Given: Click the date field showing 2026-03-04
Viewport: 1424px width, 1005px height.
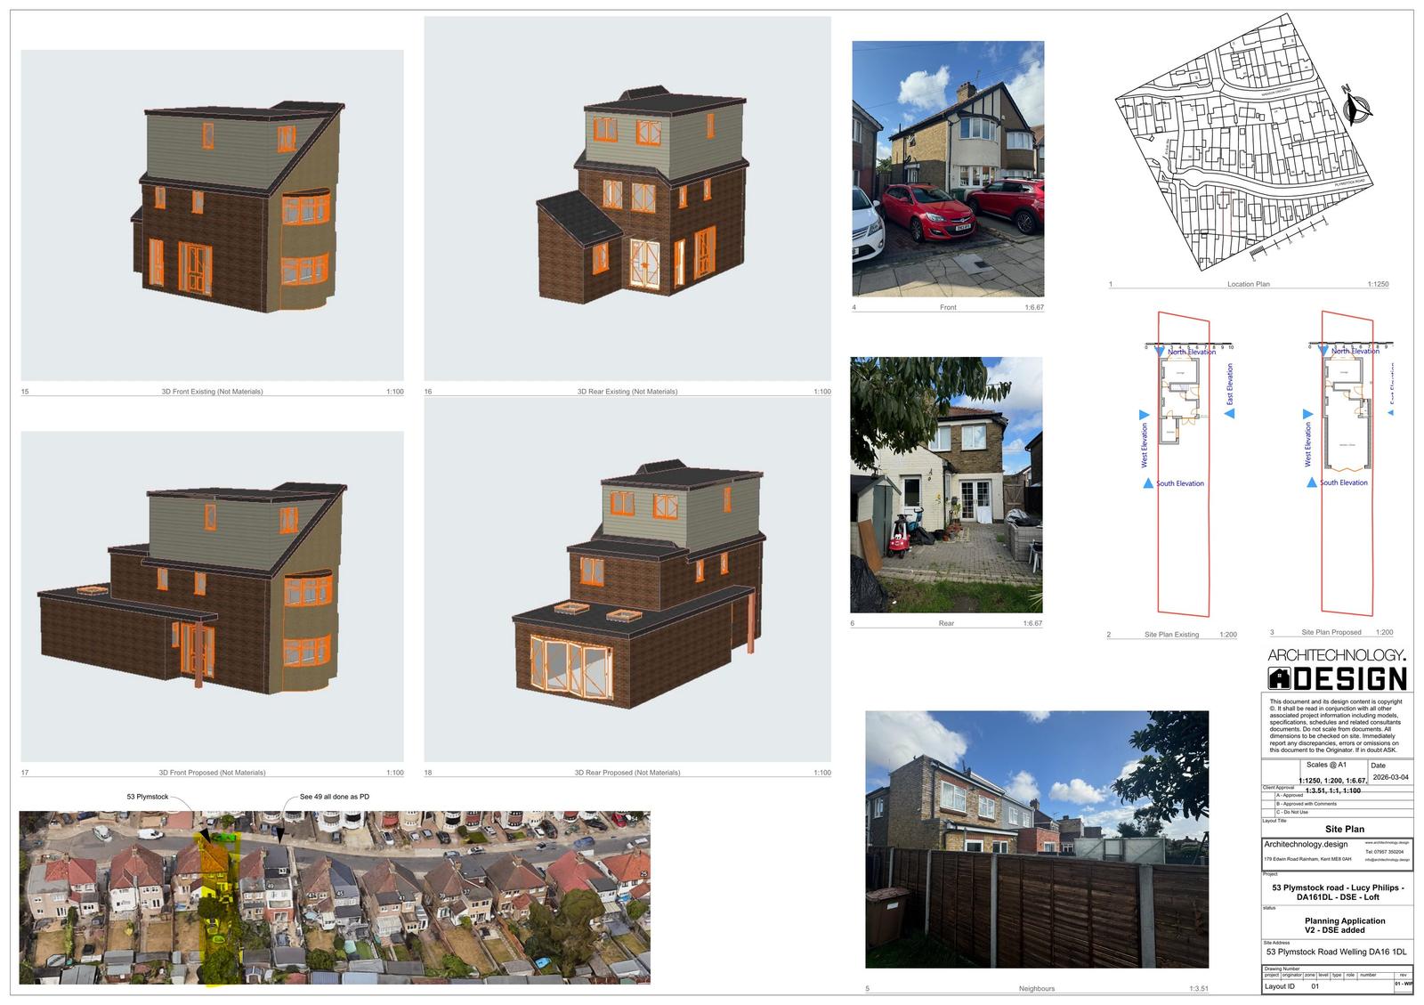Looking at the screenshot, I should (1390, 777).
